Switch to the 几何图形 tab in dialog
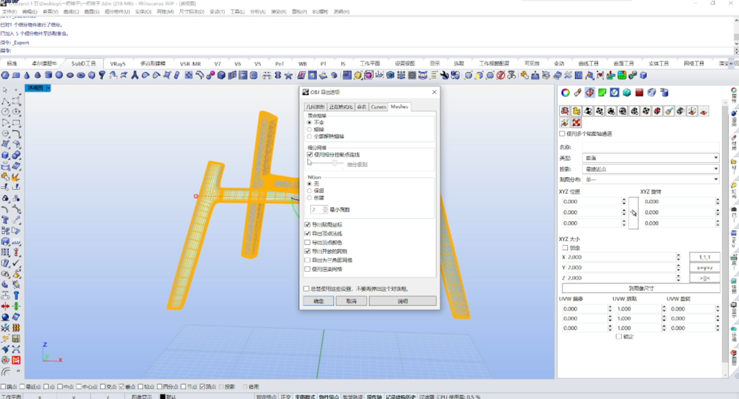 click(x=315, y=107)
